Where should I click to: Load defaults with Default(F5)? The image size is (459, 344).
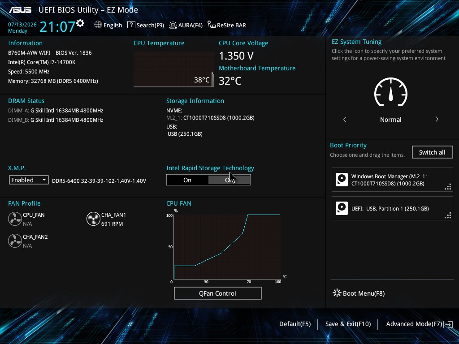coord(295,324)
